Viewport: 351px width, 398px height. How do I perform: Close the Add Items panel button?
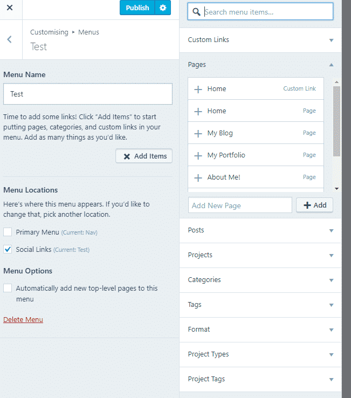pos(144,156)
